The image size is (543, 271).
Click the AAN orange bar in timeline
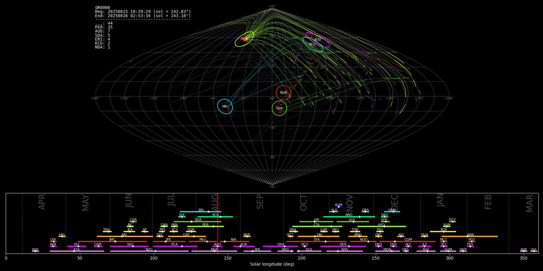point(470,236)
